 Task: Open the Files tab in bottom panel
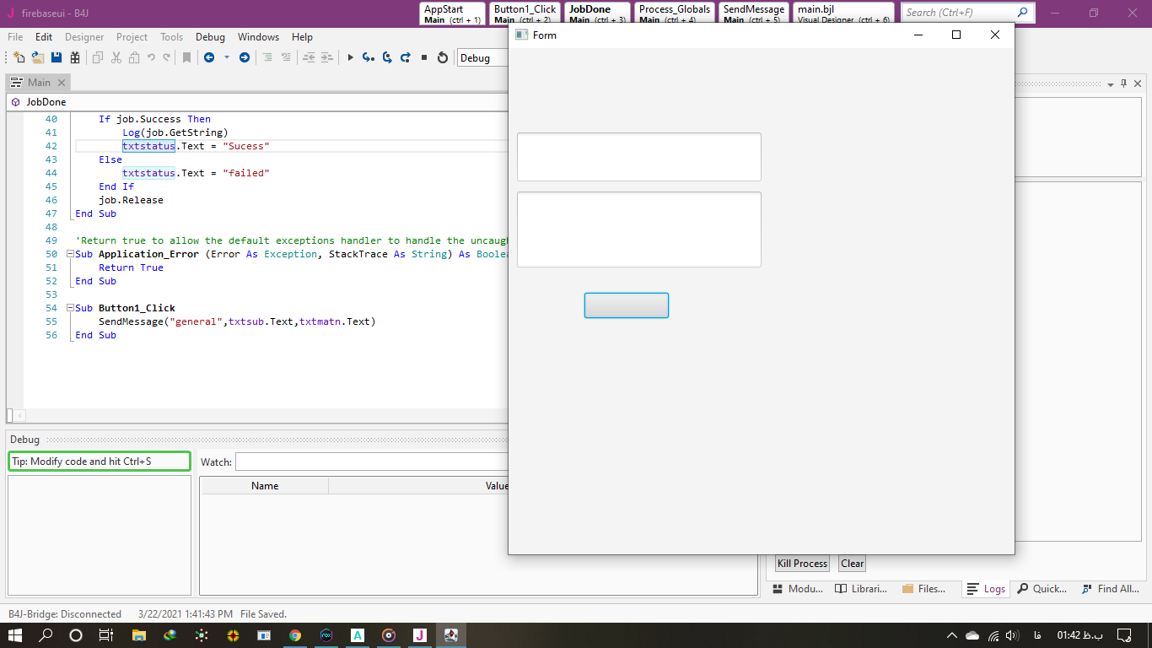pos(923,589)
